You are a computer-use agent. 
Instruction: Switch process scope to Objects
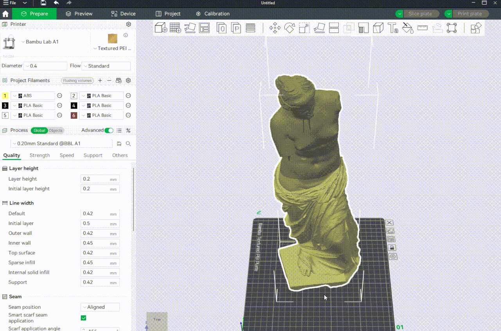[56, 131]
